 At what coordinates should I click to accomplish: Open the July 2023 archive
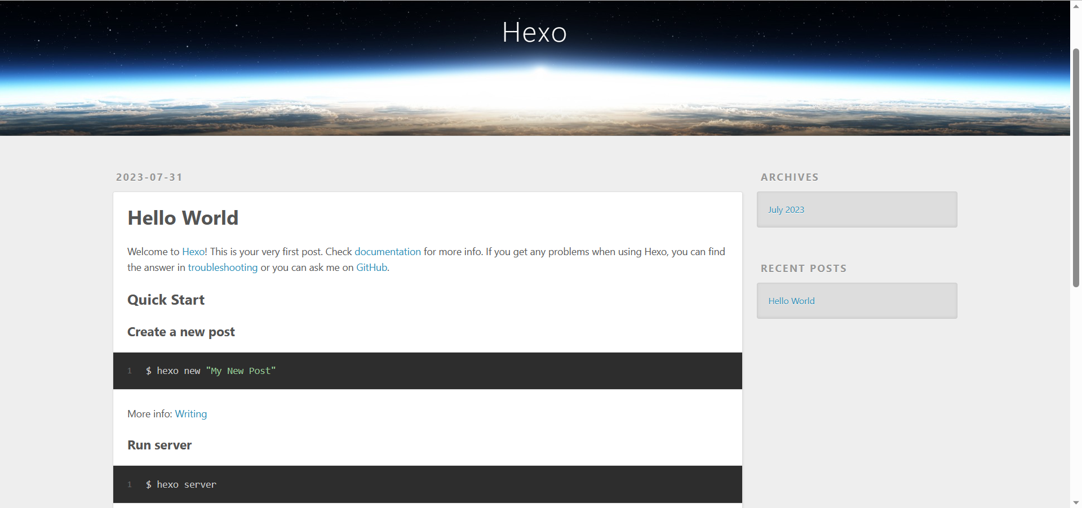pos(786,210)
